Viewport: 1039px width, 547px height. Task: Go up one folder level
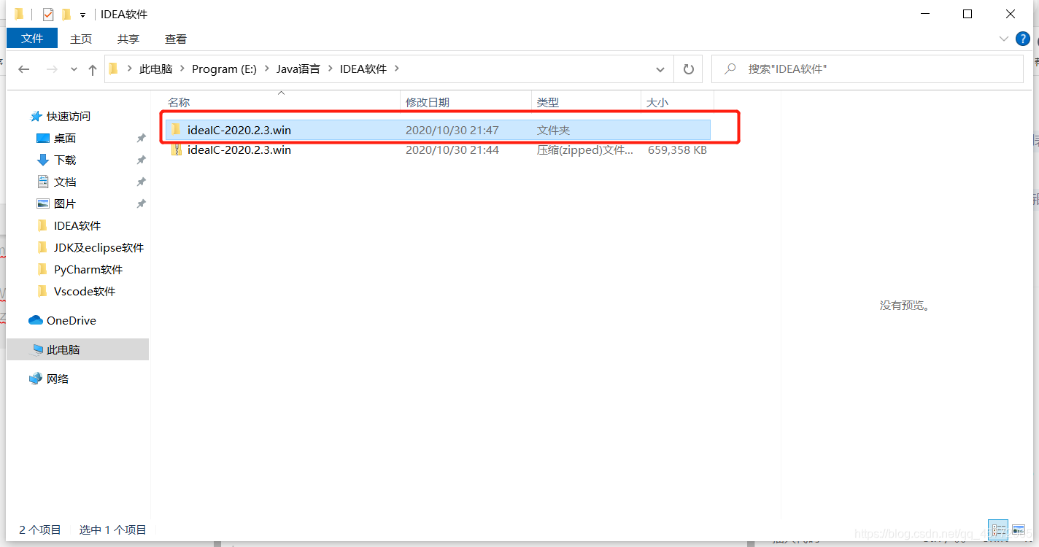[93, 69]
